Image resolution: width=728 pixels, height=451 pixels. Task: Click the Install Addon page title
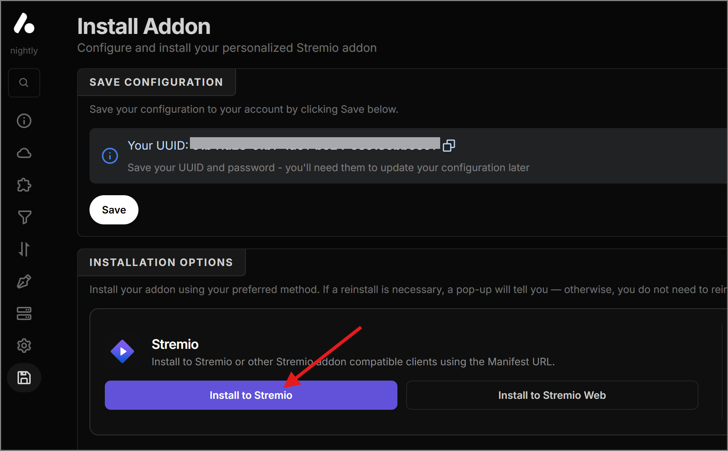tap(144, 26)
